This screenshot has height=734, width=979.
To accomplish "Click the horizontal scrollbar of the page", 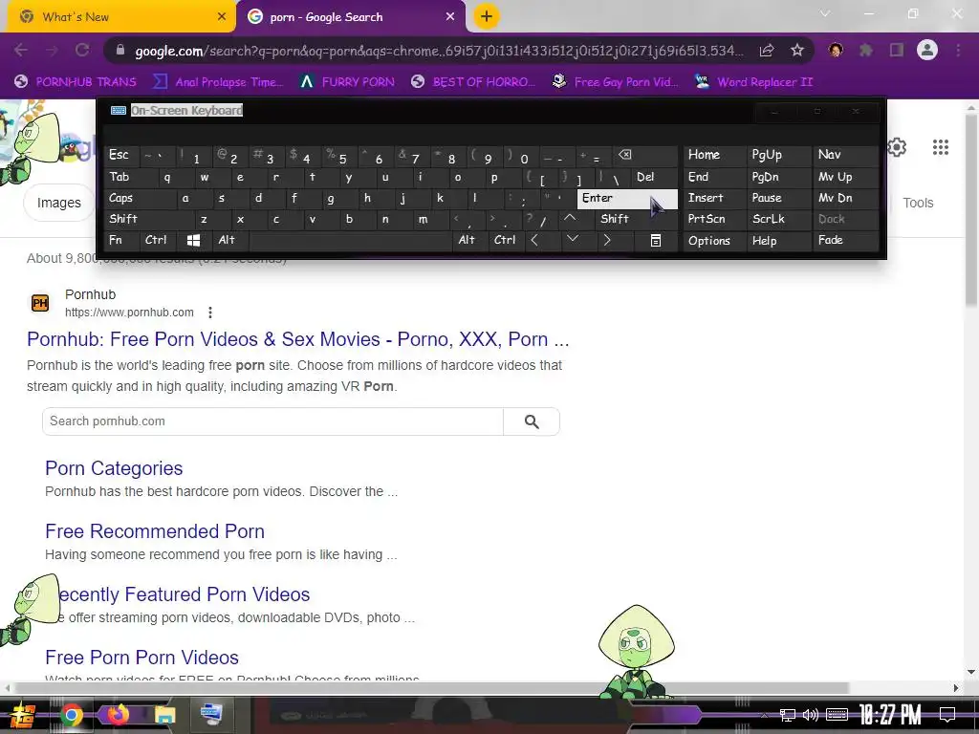I will pyautogui.click(x=431, y=688).
